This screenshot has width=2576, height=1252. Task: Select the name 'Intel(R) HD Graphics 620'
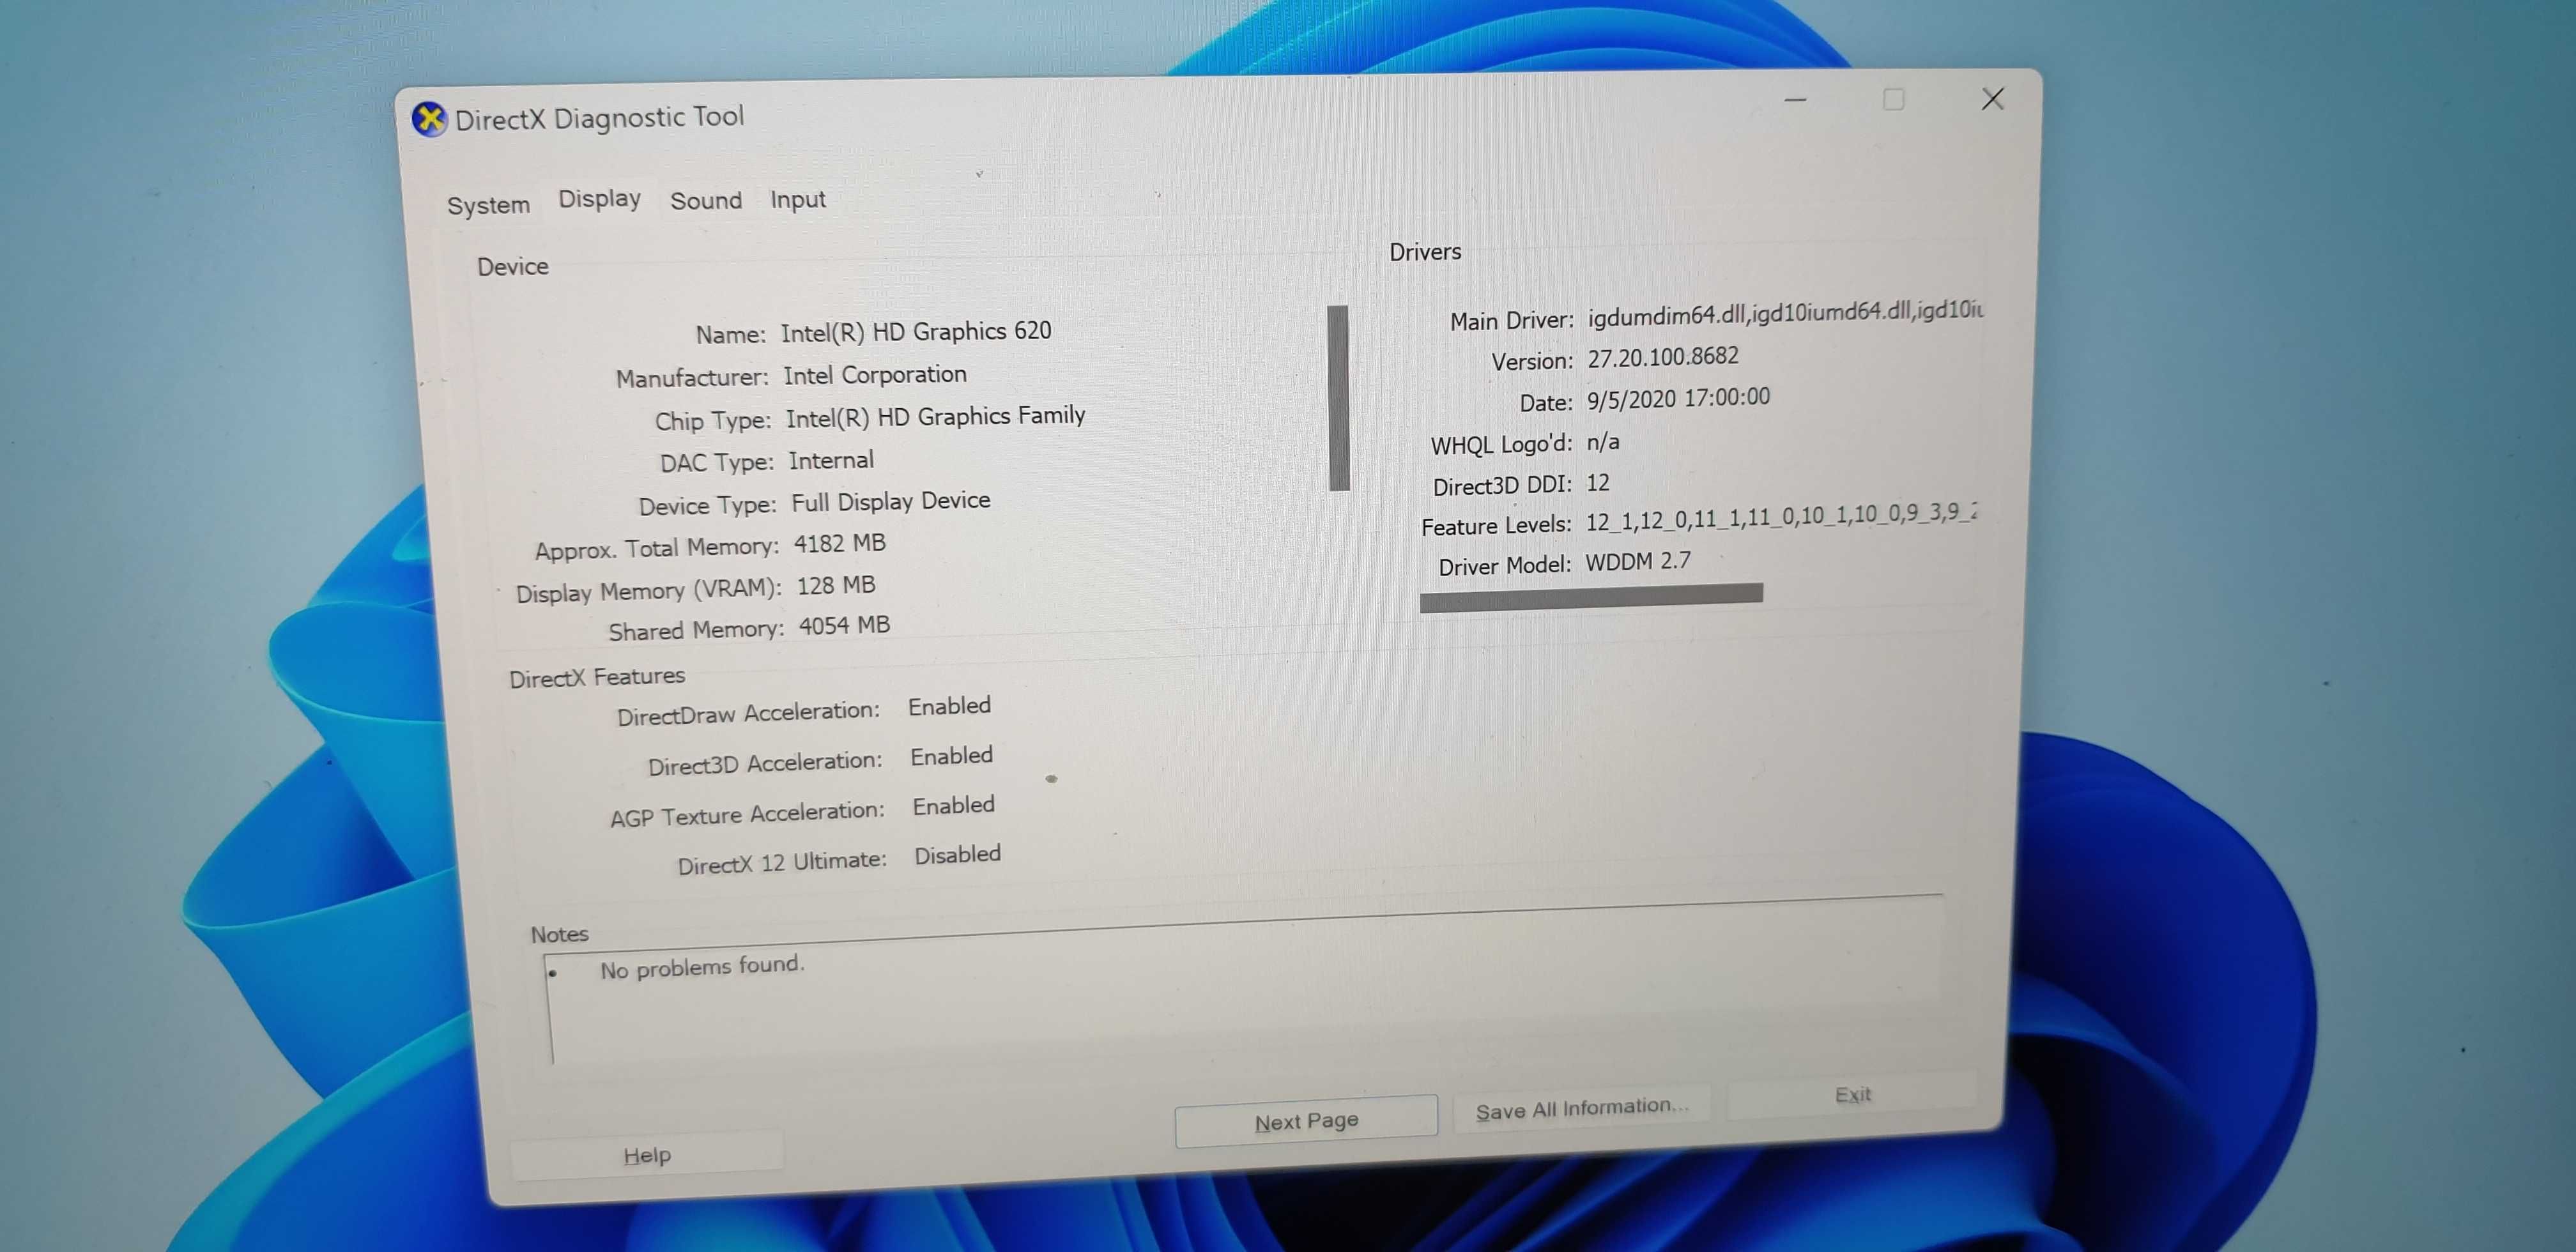(x=915, y=331)
